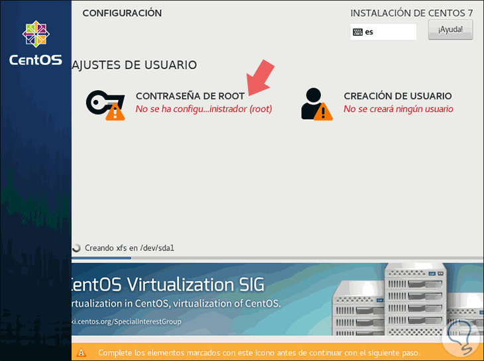This screenshot has height=361, width=484.
Task: Click the CentOS Virtualization SIG banner title
Action: coord(168,284)
